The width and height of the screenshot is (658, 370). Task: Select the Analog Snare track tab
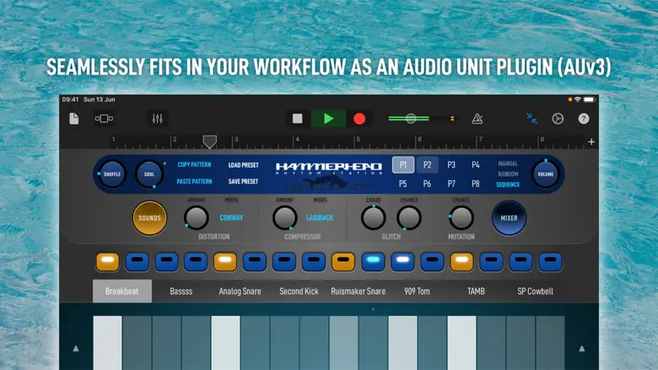pos(240,292)
